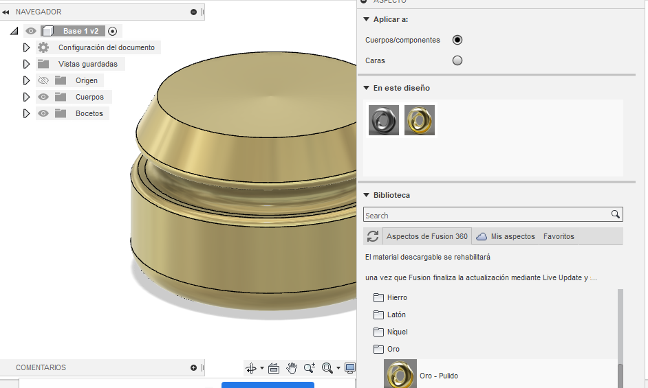Click the search magnifier icon
This screenshot has width=648, height=388.
pyautogui.click(x=616, y=214)
